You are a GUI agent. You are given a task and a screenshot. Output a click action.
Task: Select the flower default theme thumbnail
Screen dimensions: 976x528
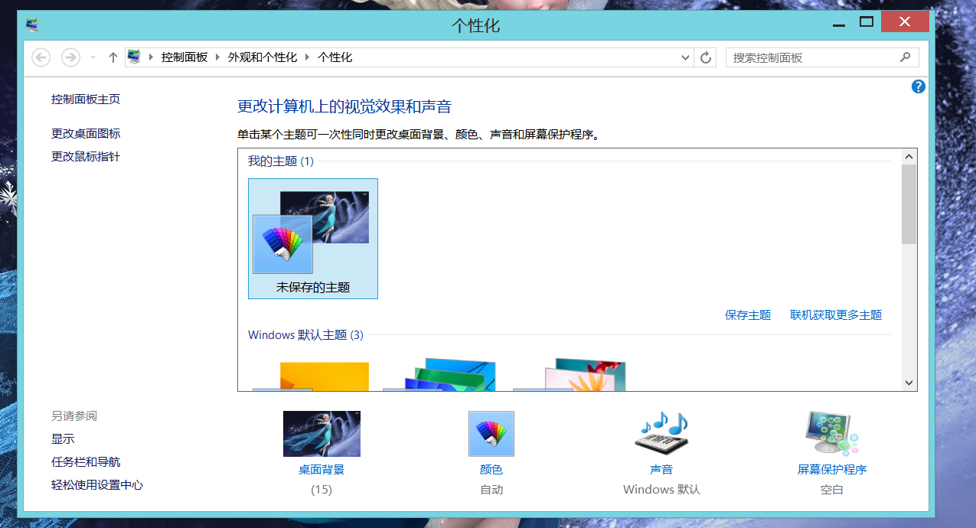(x=570, y=374)
